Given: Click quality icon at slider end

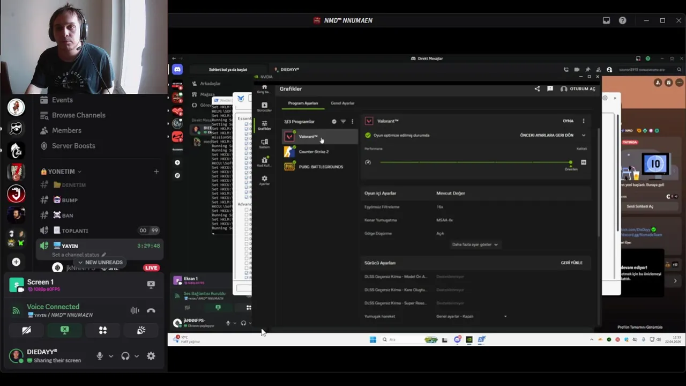Looking at the screenshot, I should [x=584, y=162].
